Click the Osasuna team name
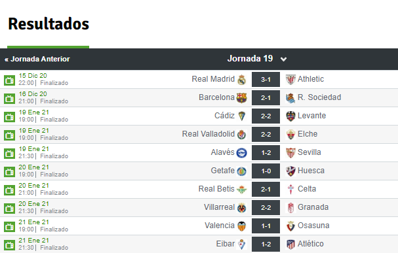 313,226
